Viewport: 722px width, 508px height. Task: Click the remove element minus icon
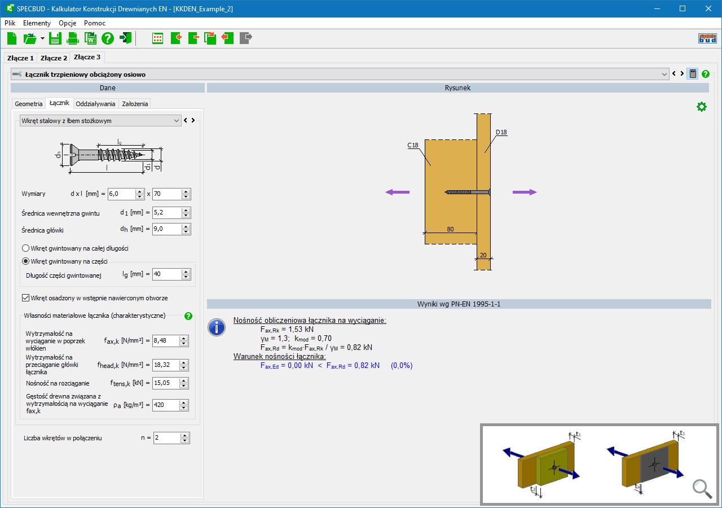(193, 38)
